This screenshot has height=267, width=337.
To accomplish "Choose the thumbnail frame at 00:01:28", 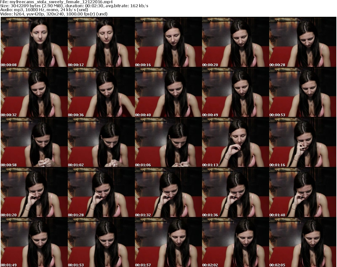I will tap(101, 192).
